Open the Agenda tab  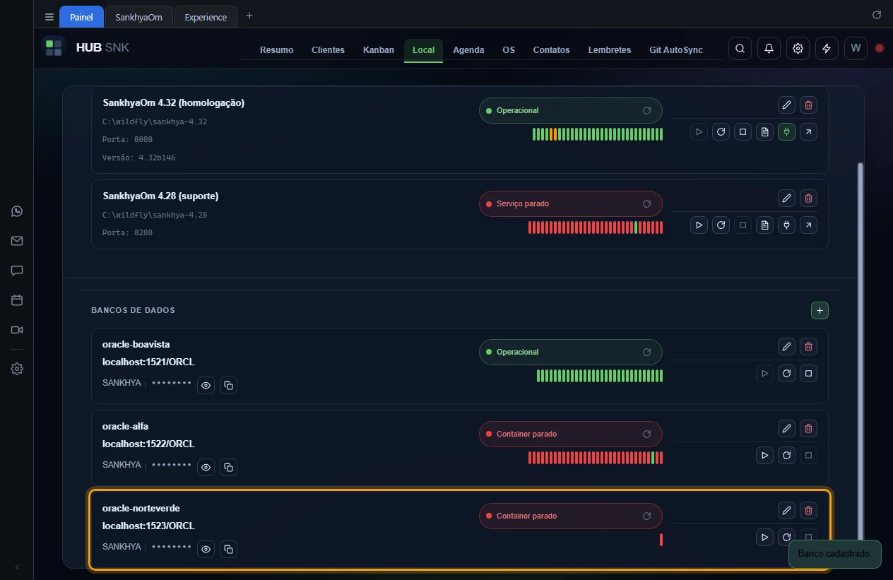(x=468, y=50)
